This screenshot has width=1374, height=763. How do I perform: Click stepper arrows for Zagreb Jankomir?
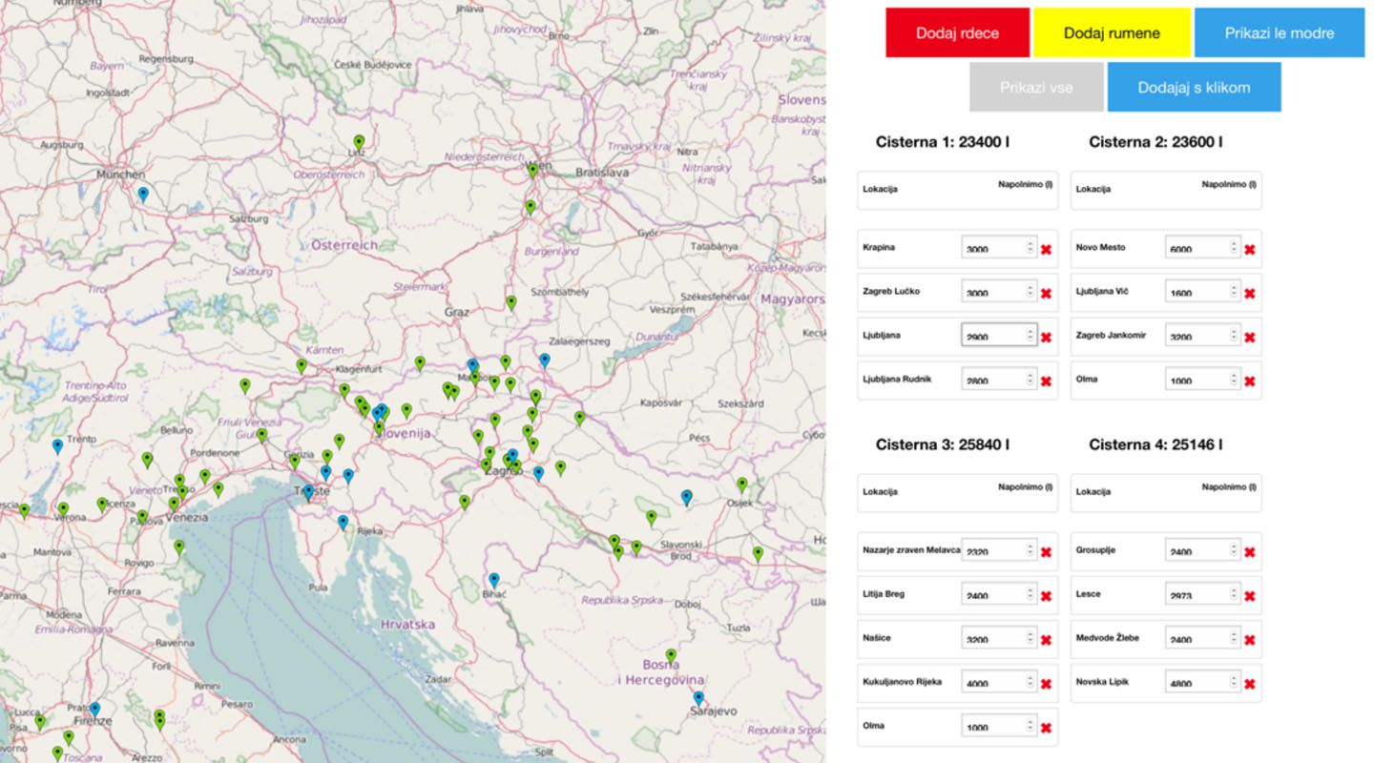(x=1233, y=336)
